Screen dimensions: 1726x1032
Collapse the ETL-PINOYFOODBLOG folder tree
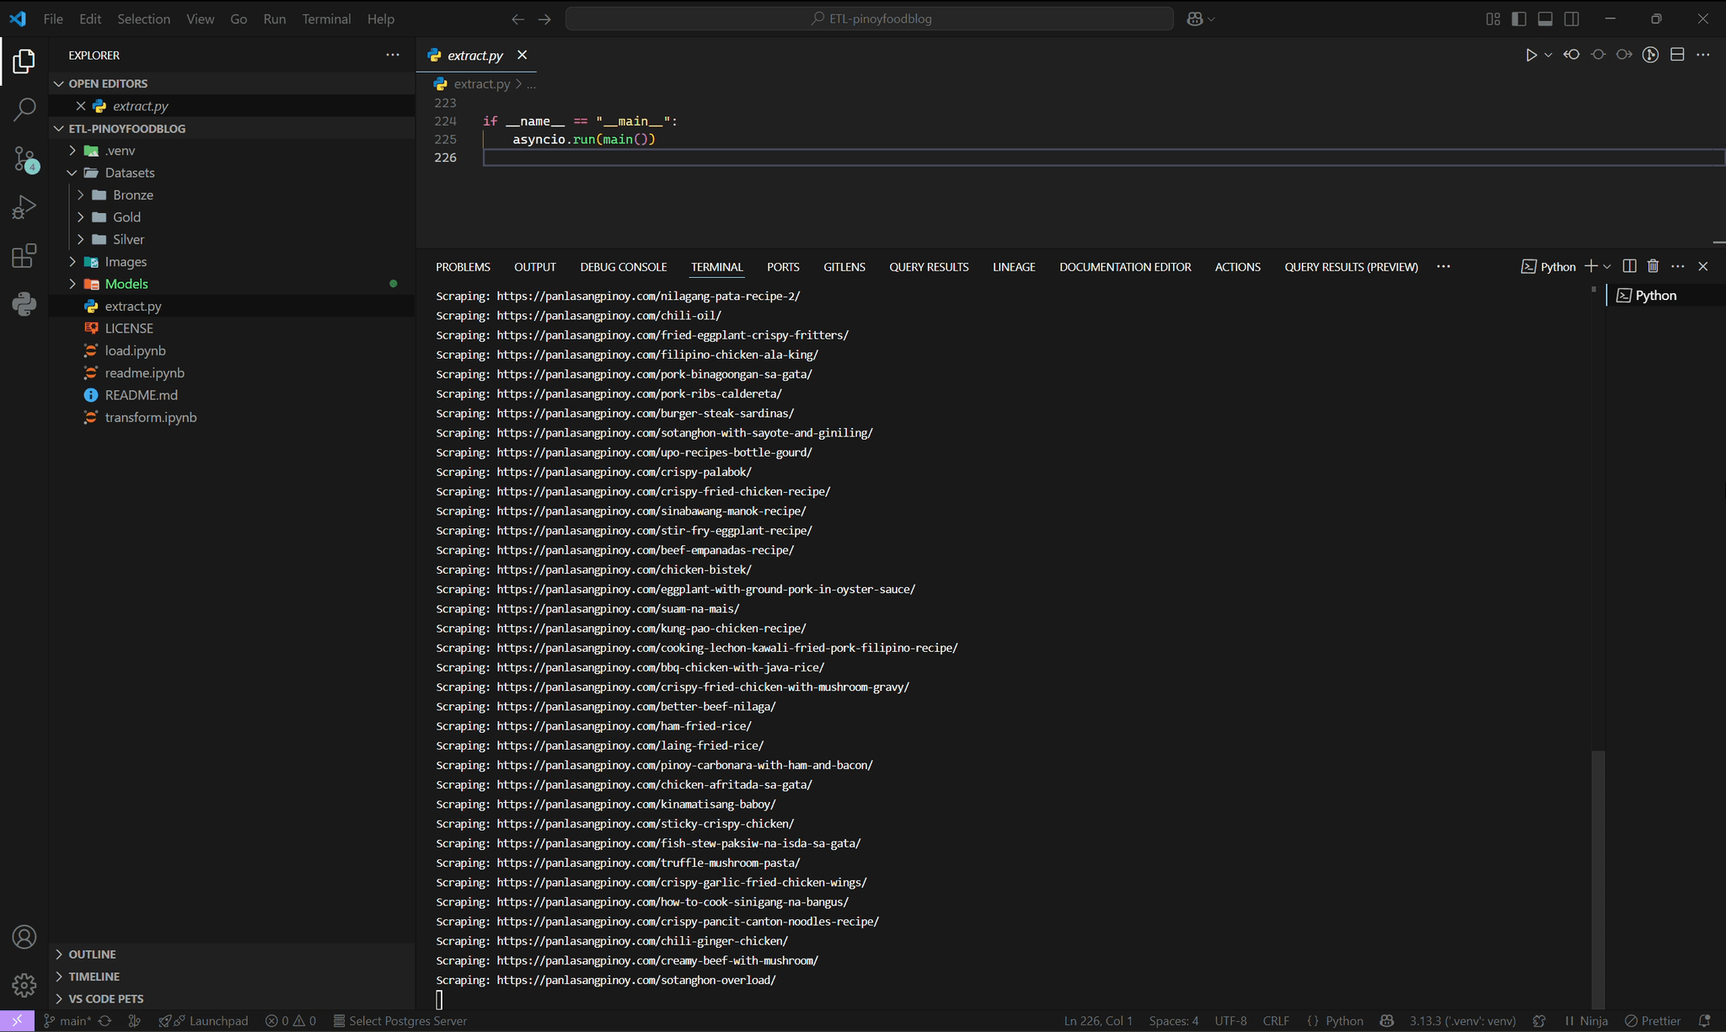tap(59, 128)
